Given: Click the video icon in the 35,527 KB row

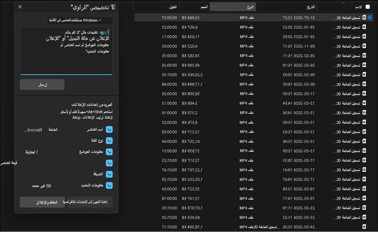Looking at the screenshot, I should coord(364,188).
